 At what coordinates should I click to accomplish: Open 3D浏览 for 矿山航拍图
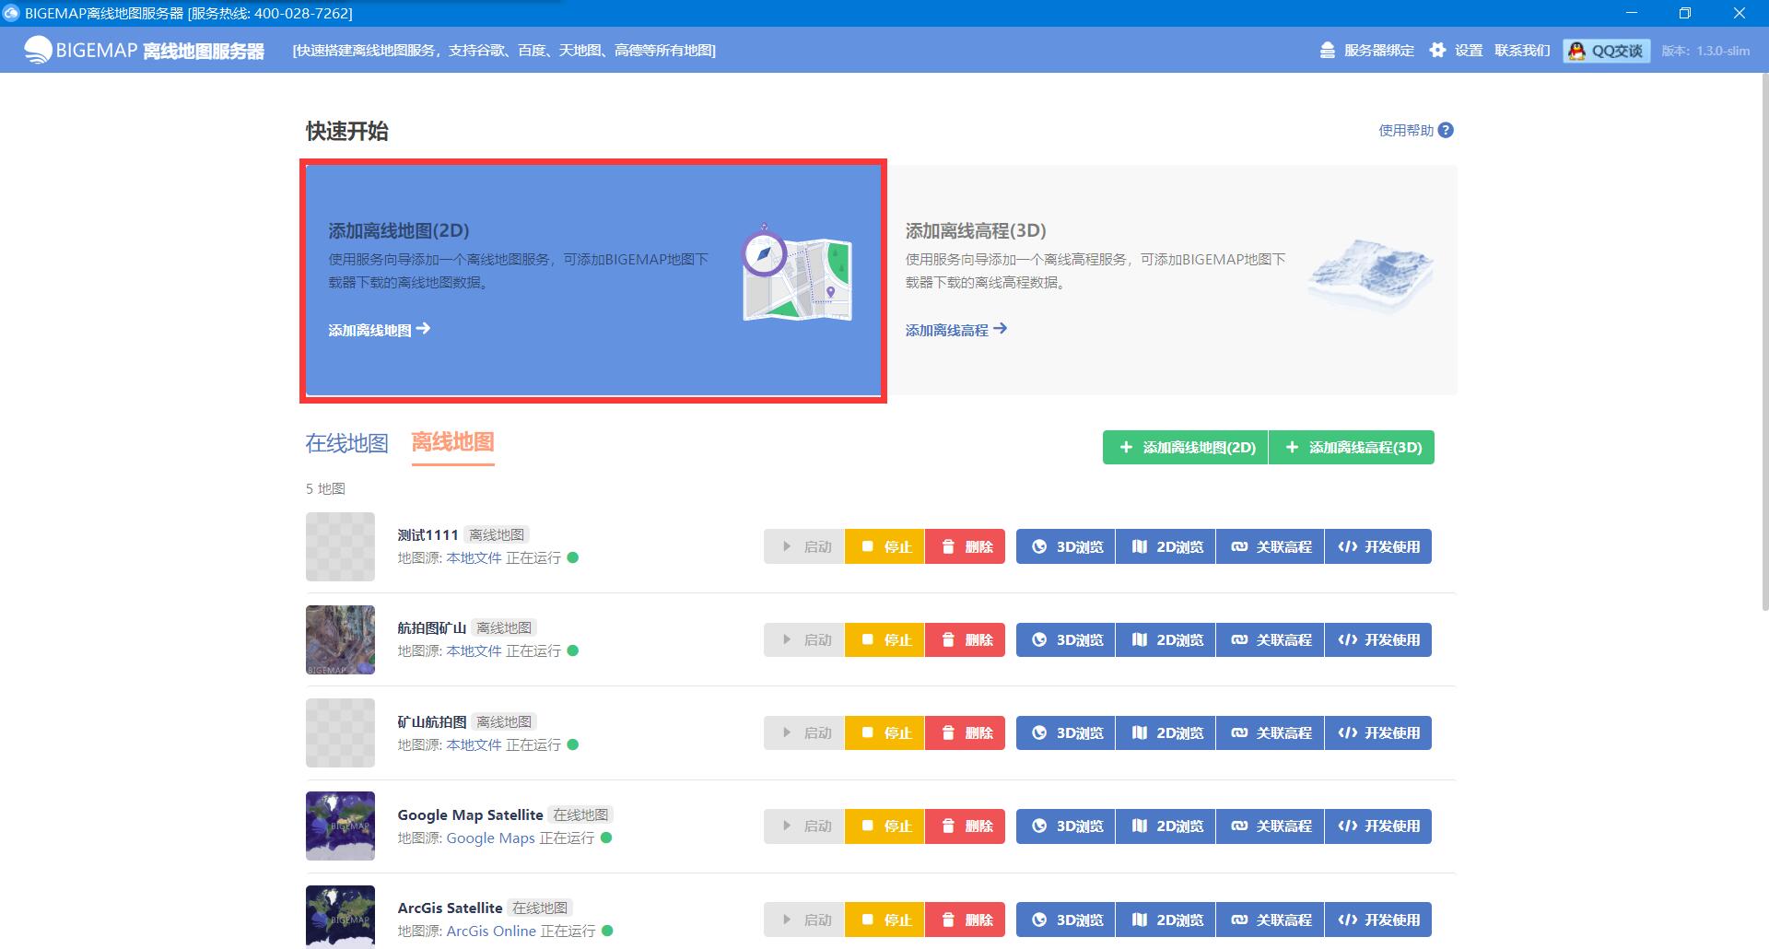(x=1066, y=732)
